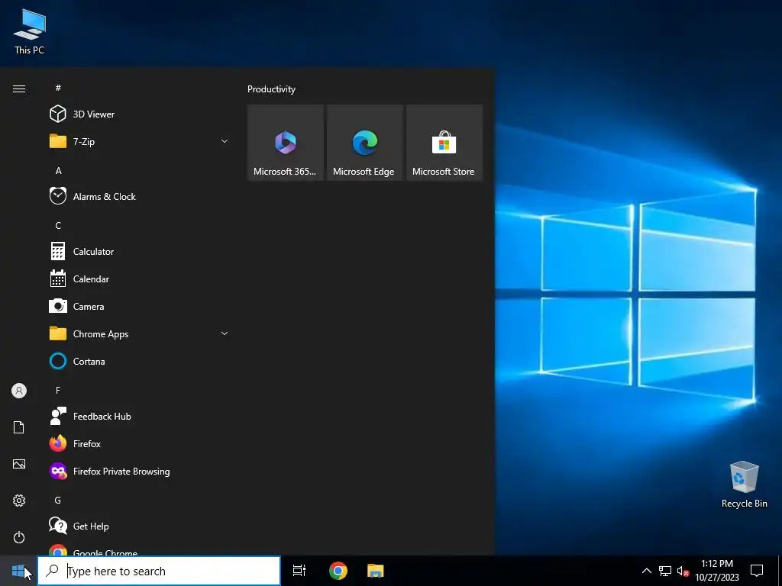This screenshot has height=586, width=782.
Task: Launch Cortana from the app list
Action: pyautogui.click(x=140, y=361)
